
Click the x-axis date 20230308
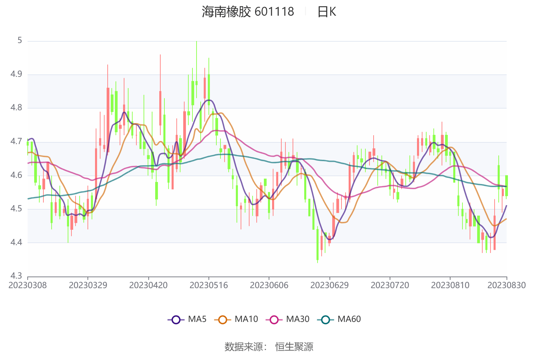(x=28, y=285)
